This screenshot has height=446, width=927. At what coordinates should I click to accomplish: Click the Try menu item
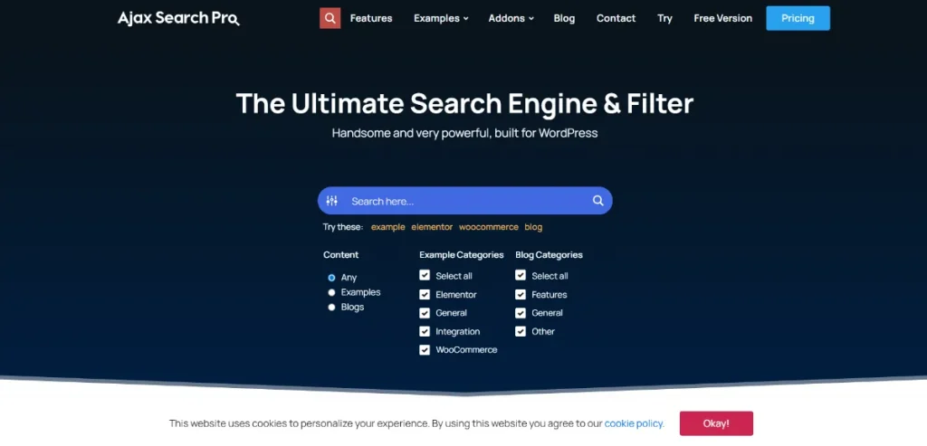coord(664,18)
